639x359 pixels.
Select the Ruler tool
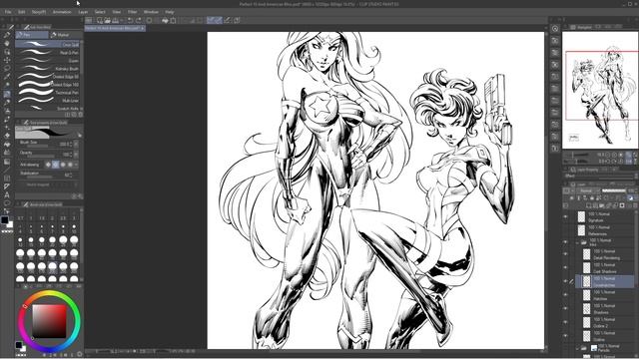coord(7,186)
